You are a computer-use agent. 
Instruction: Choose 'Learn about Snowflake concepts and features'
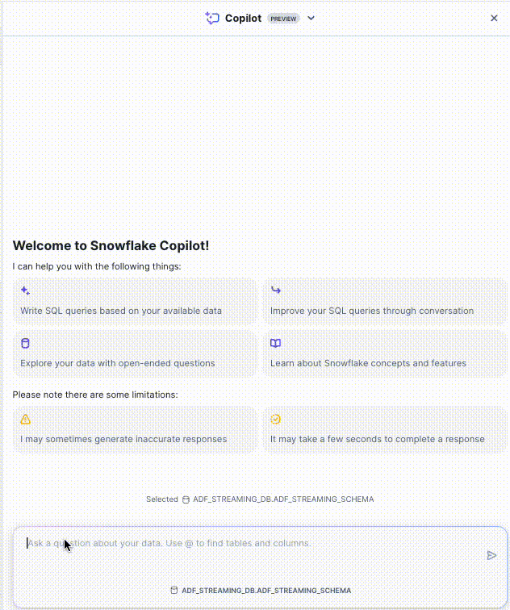(368, 363)
